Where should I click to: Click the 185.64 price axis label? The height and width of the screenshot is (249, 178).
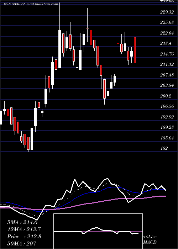point(167,138)
